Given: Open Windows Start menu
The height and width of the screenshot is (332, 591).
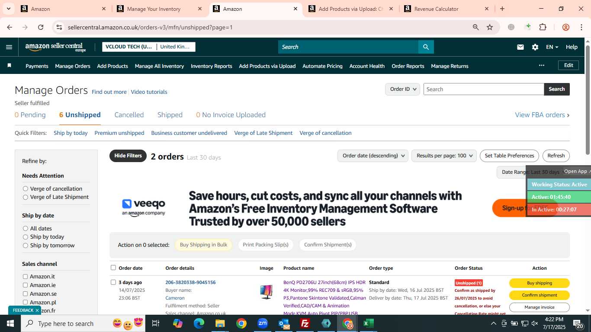Looking at the screenshot, I should [x=10, y=323].
